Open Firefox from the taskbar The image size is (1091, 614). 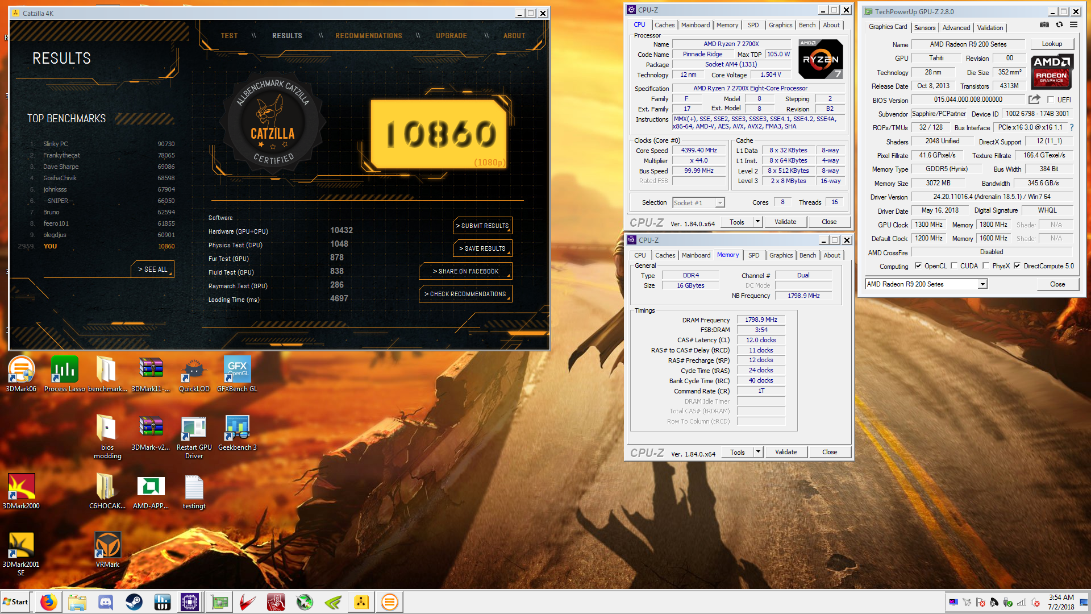point(49,602)
